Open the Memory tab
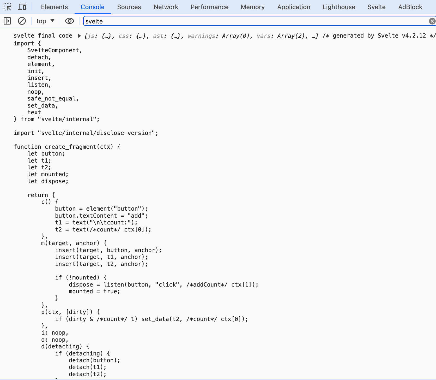 tap(252, 7)
